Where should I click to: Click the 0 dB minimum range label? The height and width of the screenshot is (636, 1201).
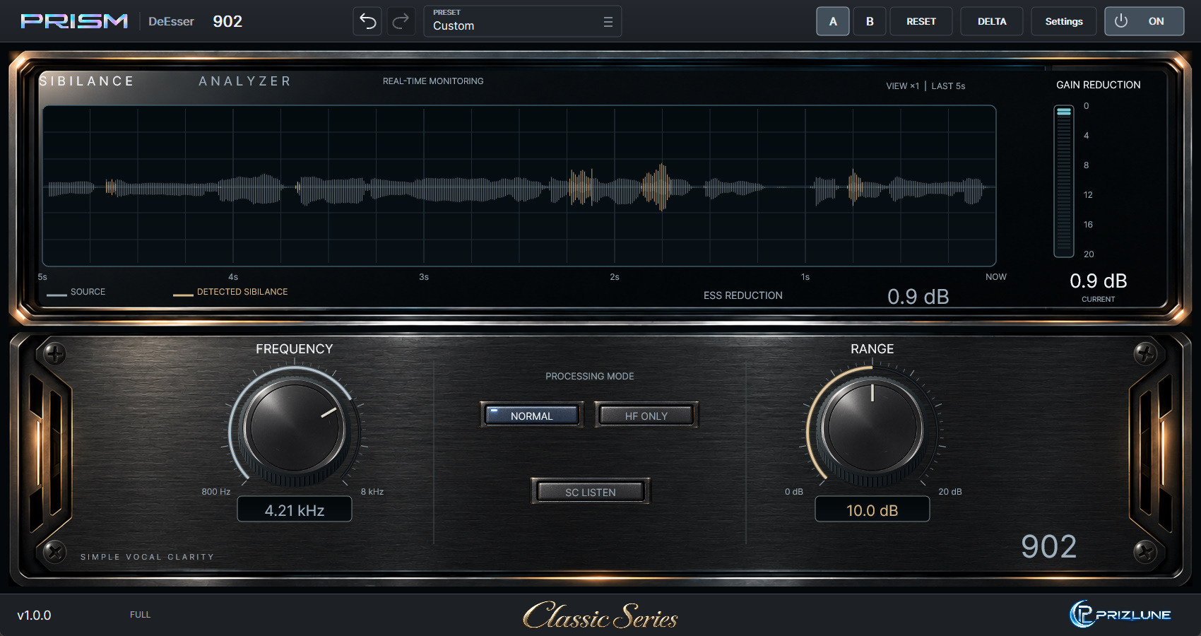pyautogui.click(x=794, y=492)
